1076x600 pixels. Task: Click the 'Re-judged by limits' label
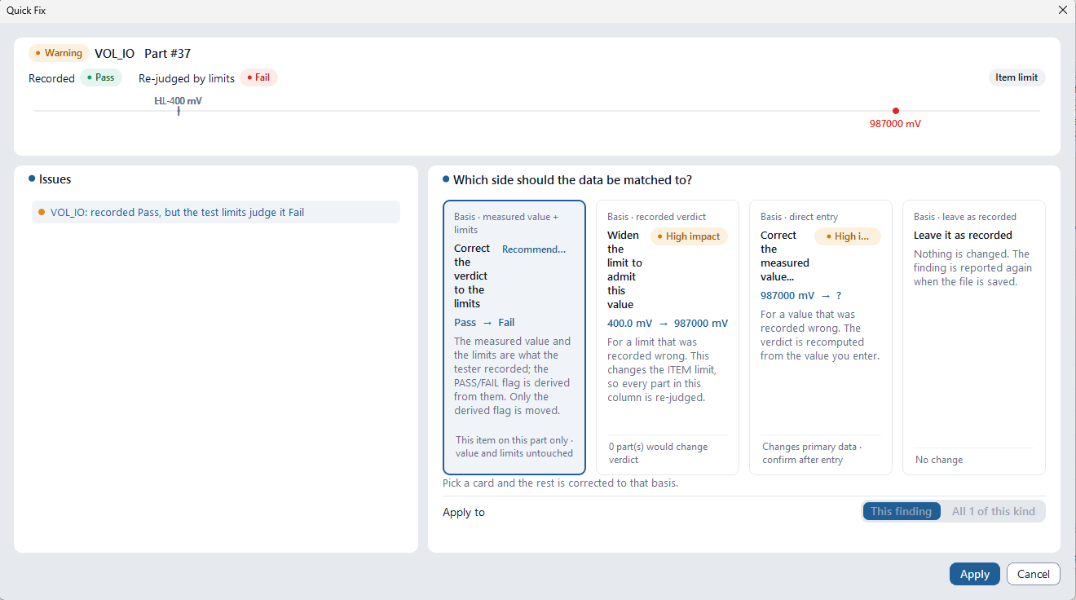pyautogui.click(x=187, y=79)
